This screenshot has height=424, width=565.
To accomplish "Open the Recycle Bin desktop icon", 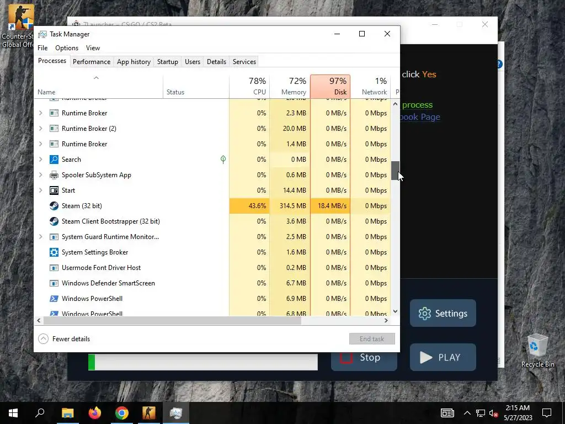I will tap(537, 351).
